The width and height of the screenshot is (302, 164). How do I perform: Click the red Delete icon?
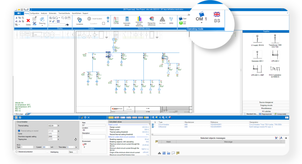[28, 21]
